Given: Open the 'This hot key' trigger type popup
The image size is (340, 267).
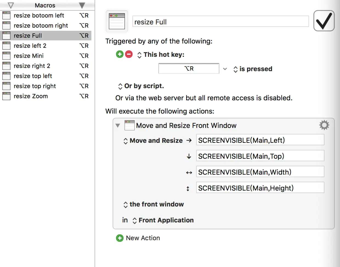Looking at the screenshot, I should [161, 55].
